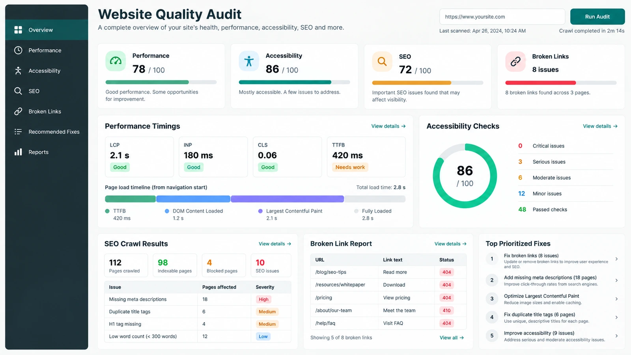The height and width of the screenshot is (355, 631).
Task: Expand the Fix broken links item chevron
Action: coord(616,259)
